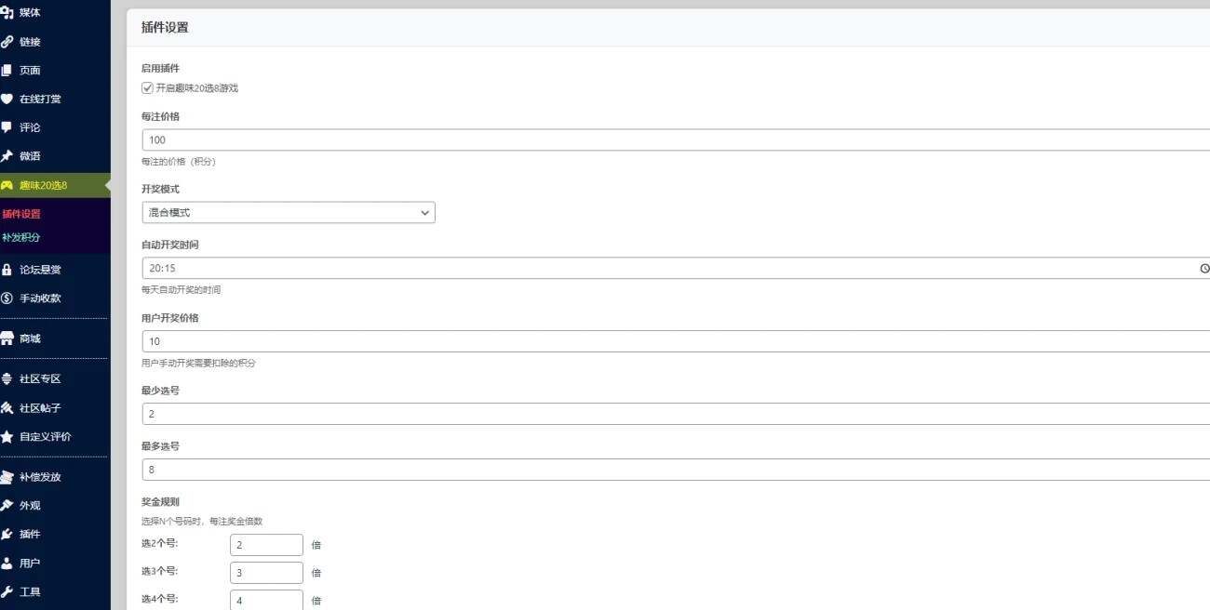Image resolution: width=1210 pixels, height=610 pixels.
Task: Toggle the 开启趣味20选8游戏 checkbox
Action: click(x=147, y=88)
